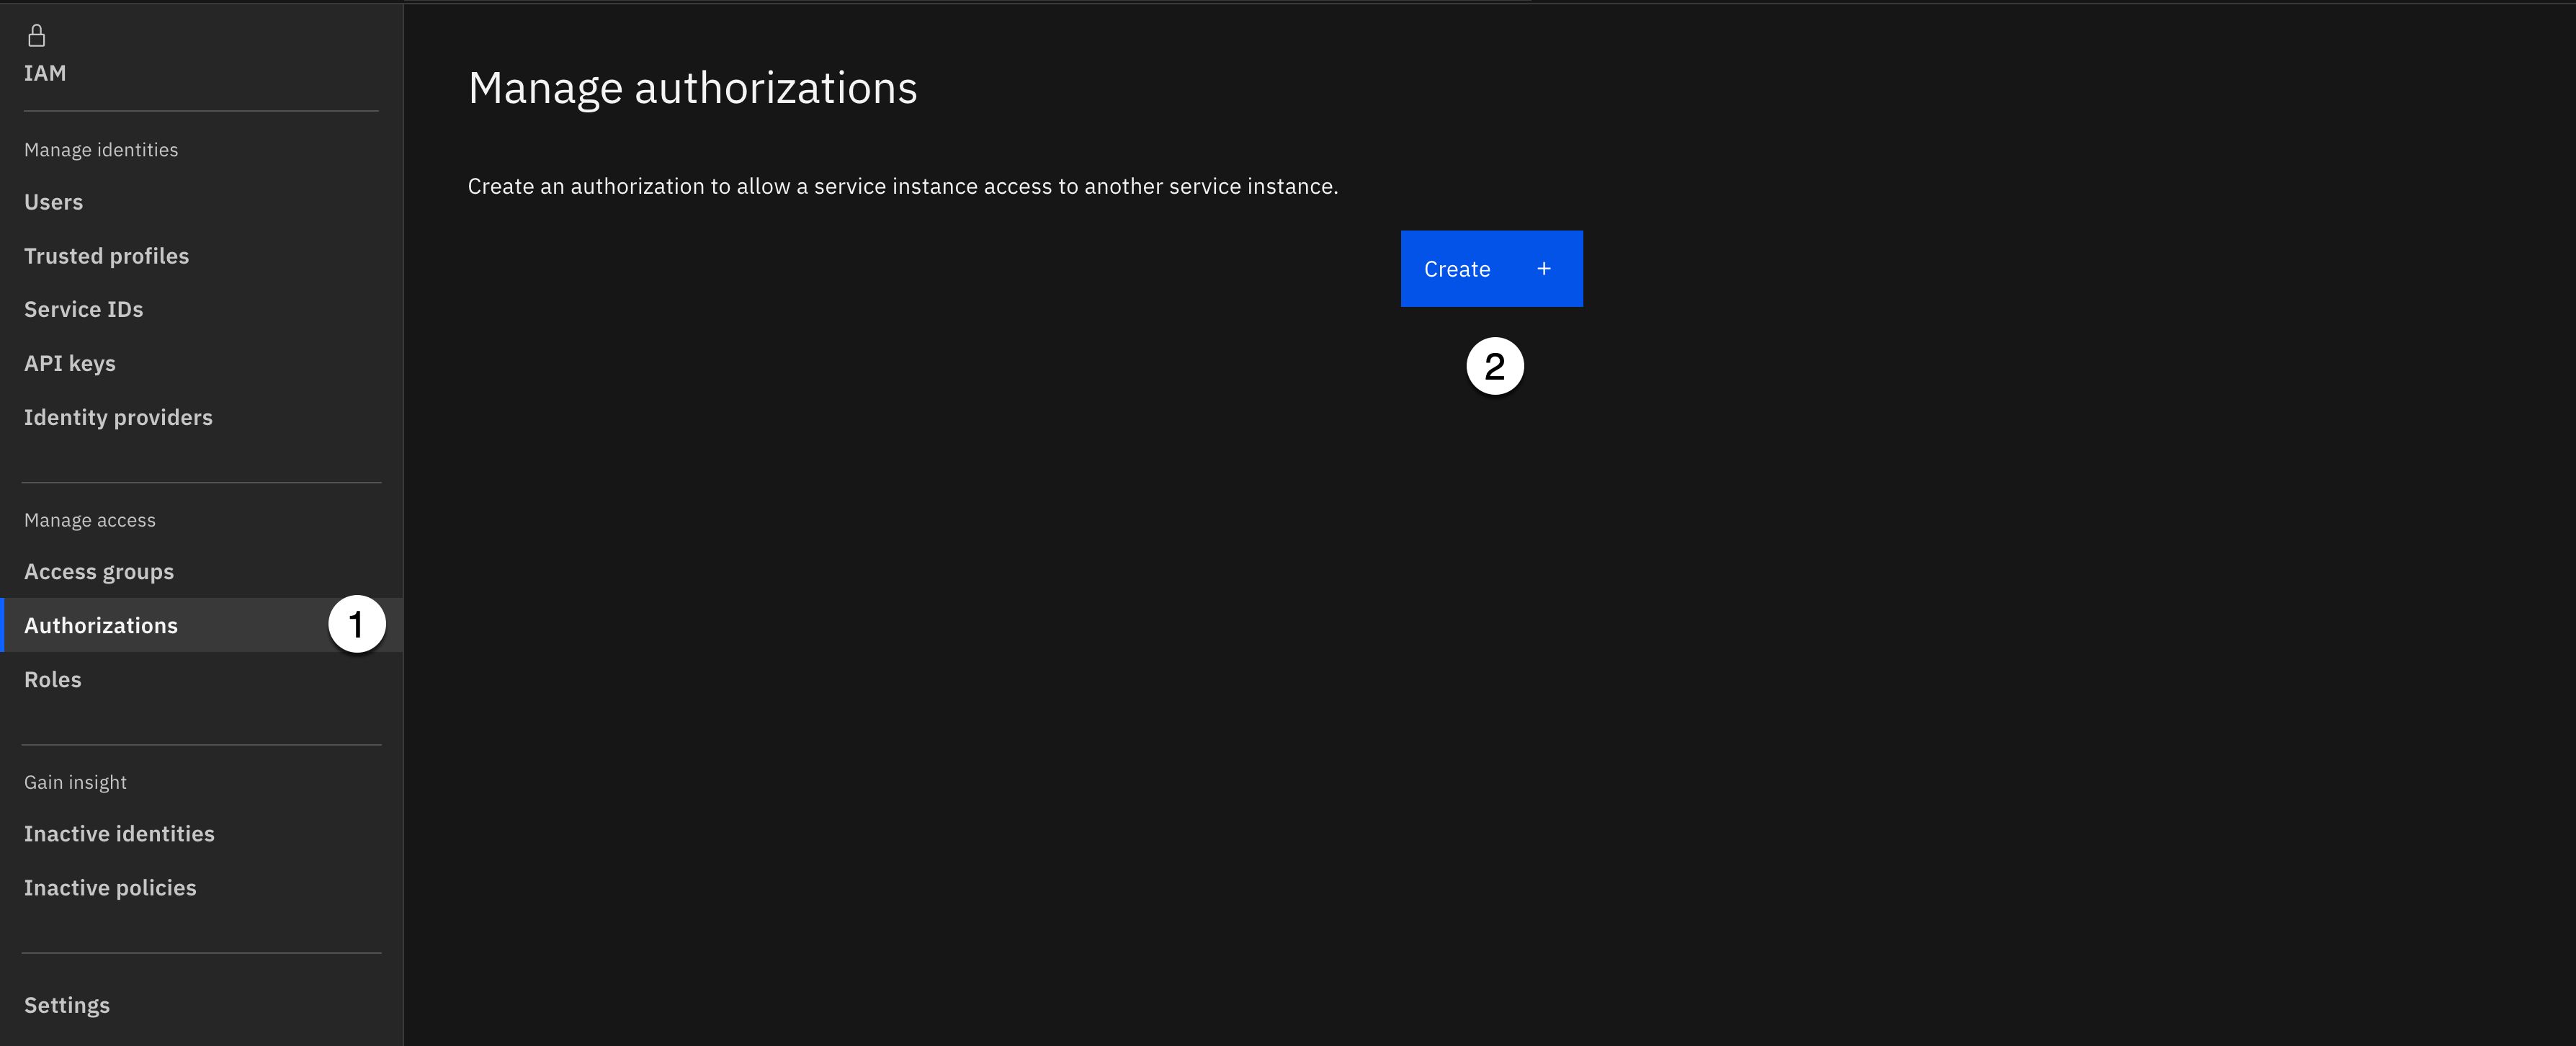Viewport: 2576px width, 1046px height.
Task: Click the plus icon on Create button
Action: (x=1543, y=269)
